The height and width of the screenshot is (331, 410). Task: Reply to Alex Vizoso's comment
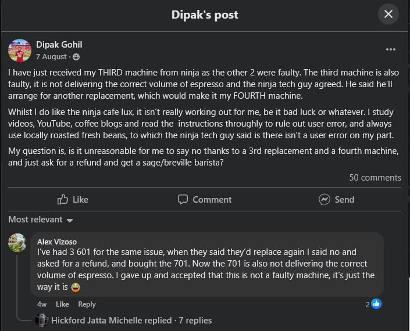(x=87, y=304)
